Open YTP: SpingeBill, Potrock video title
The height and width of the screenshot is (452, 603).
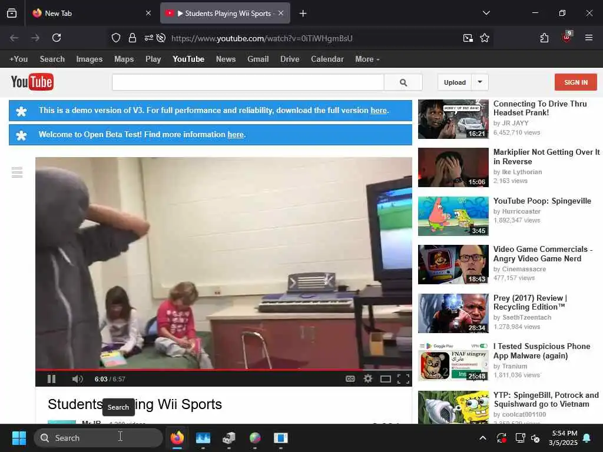coord(546,400)
